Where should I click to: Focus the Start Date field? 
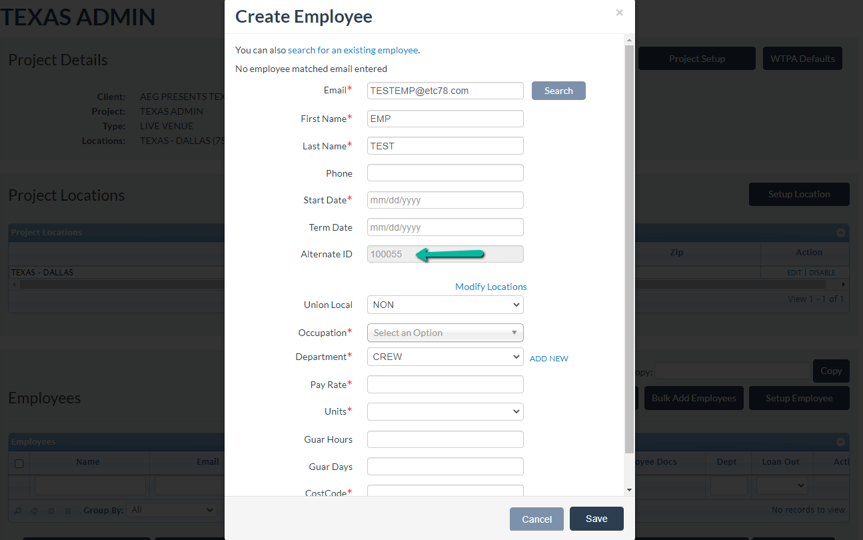pyautogui.click(x=445, y=200)
